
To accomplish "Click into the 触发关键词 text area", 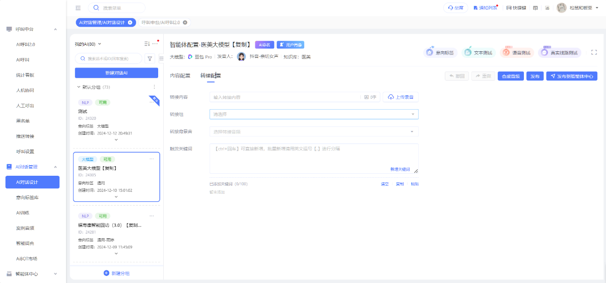I will pyautogui.click(x=312, y=156).
